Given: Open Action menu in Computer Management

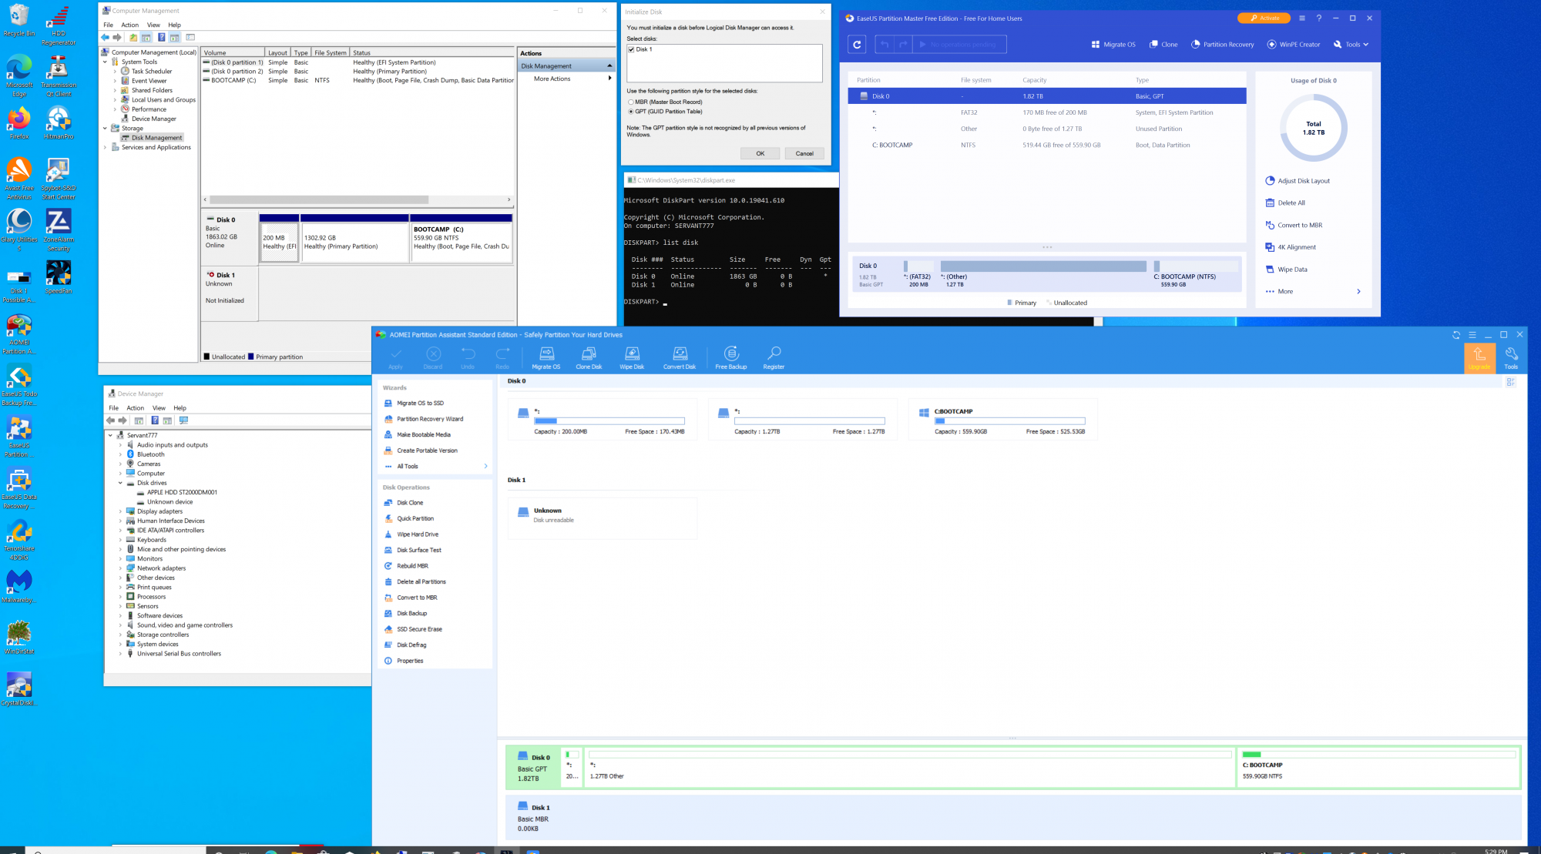Looking at the screenshot, I should [130, 25].
